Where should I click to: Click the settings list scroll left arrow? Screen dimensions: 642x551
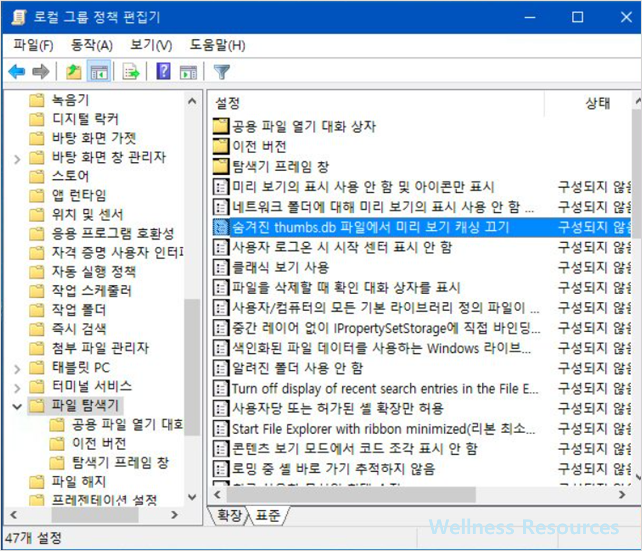[217, 495]
